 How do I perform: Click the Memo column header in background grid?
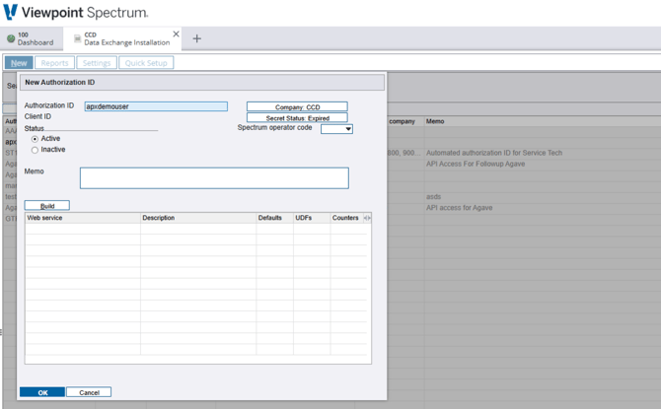tap(435, 121)
